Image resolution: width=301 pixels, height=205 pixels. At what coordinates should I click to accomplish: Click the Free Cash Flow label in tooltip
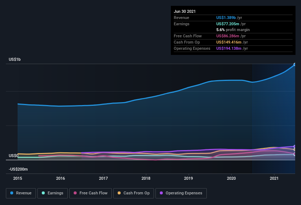(188, 36)
